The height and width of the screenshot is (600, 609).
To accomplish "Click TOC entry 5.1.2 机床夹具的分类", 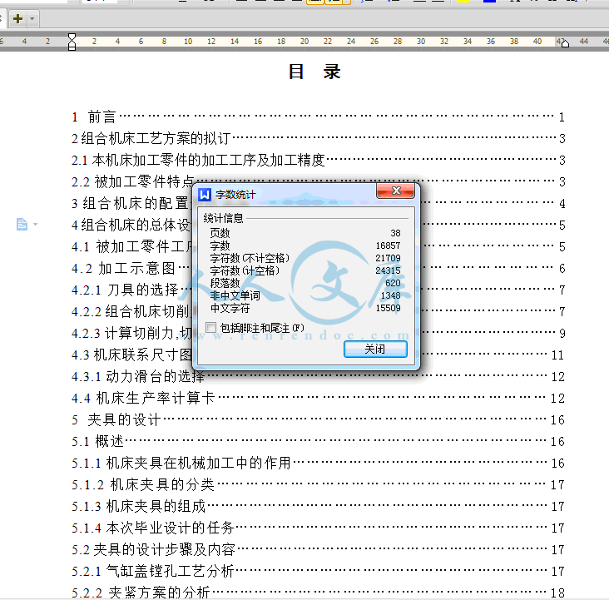I will (318, 485).
